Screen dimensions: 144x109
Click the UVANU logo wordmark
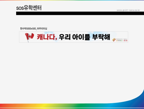(x=119, y=41)
